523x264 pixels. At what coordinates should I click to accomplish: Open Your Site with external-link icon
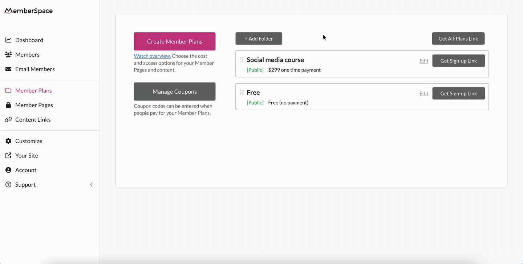(x=8, y=155)
